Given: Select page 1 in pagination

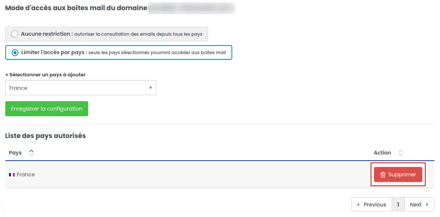Looking at the screenshot, I should click(398, 204).
